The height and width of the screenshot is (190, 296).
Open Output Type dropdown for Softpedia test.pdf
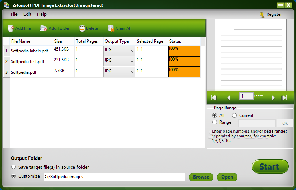point(119,61)
